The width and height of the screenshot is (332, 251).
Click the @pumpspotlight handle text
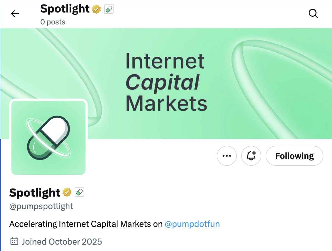pos(41,206)
